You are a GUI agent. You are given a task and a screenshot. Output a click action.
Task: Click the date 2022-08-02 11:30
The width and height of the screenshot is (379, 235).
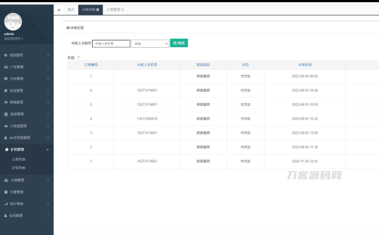click(x=305, y=147)
